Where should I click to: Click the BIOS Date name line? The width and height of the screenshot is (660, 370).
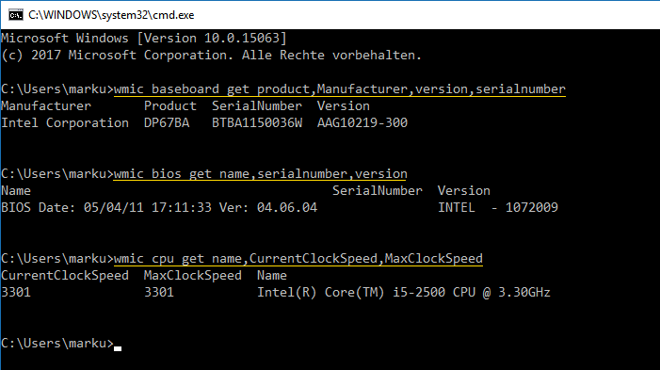tap(159, 207)
